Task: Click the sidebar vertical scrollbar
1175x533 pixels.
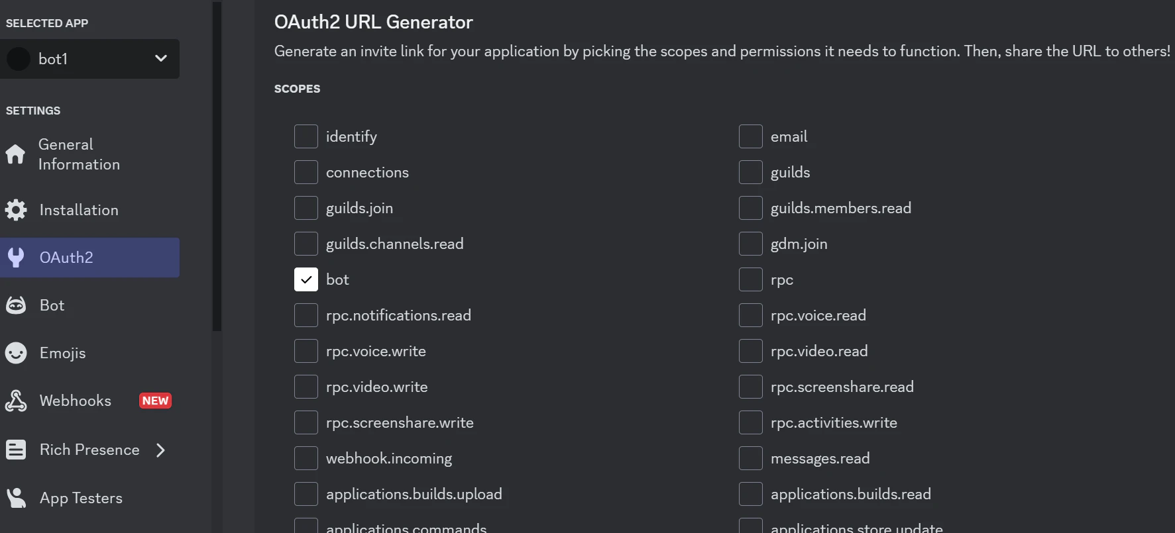Action: click(217, 166)
